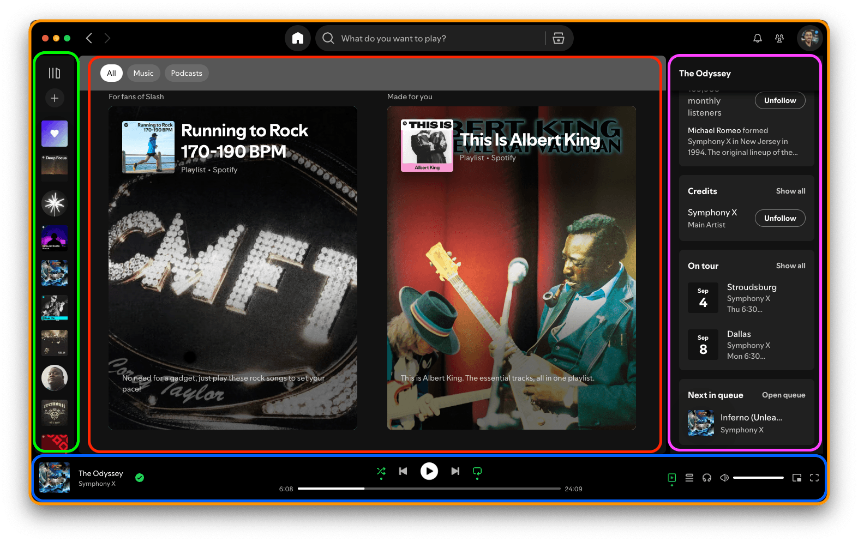Screen dimensions: 858x542
Task: Open Connect to a device headphones icon
Action: pos(707,478)
